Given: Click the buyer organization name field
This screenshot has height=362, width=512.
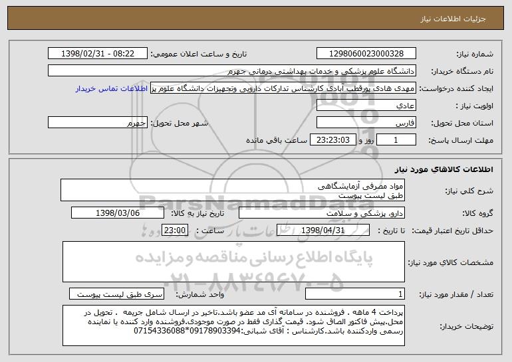Looking at the screenshot, I should (232, 71).
